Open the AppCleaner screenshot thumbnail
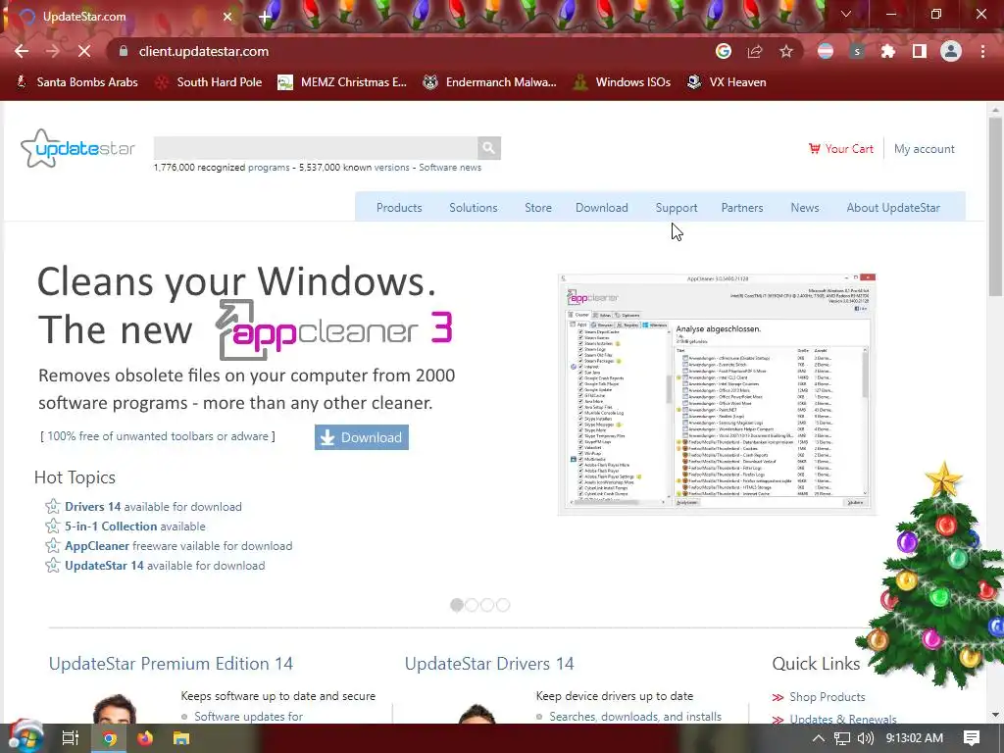Screen dimensions: 1004x753 717,394
